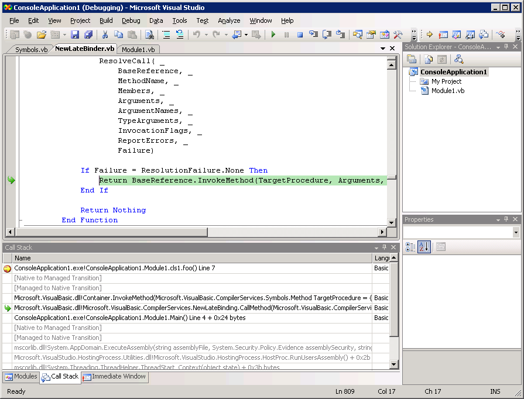Image resolution: width=524 pixels, height=399 pixels.
Task: Switch to the Modules bottom tab
Action: tap(21, 376)
